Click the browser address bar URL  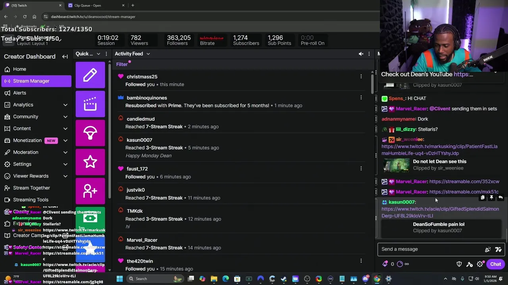click(93, 17)
